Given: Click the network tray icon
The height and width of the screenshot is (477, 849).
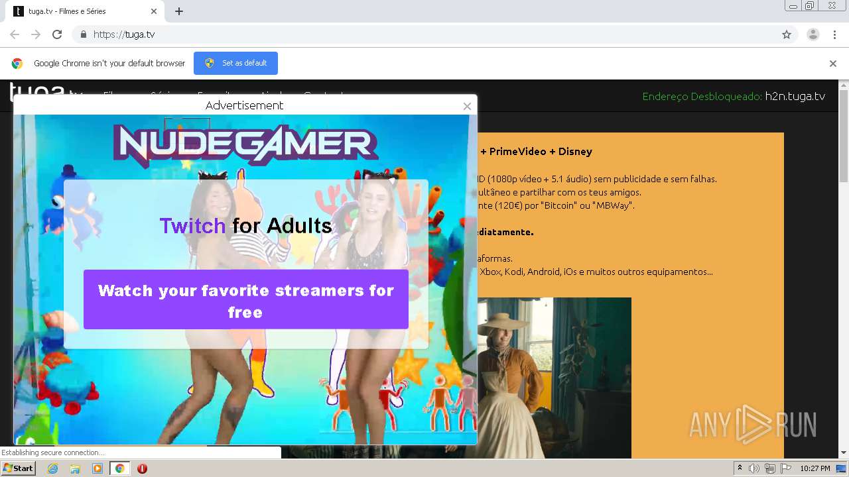Looking at the screenshot, I should pos(770,468).
